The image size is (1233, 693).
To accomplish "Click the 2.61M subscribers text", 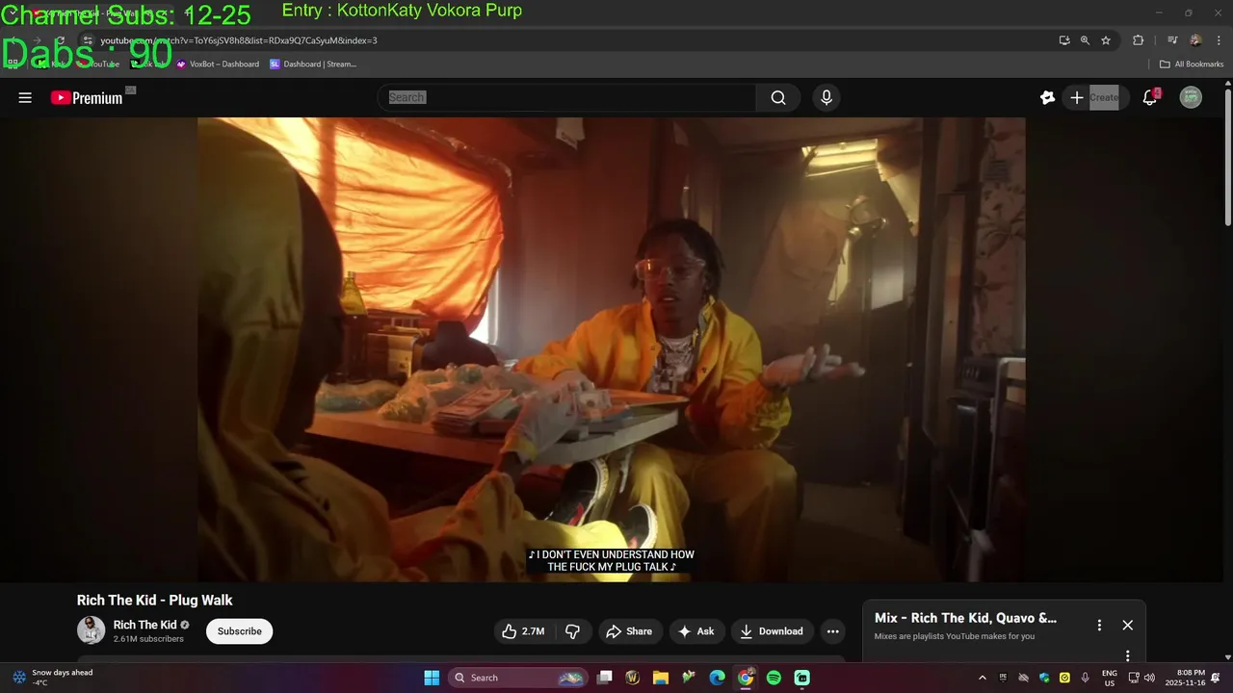I will 148,639.
